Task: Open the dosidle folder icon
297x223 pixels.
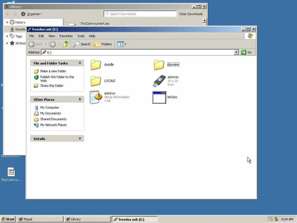Action: click(x=96, y=65)
